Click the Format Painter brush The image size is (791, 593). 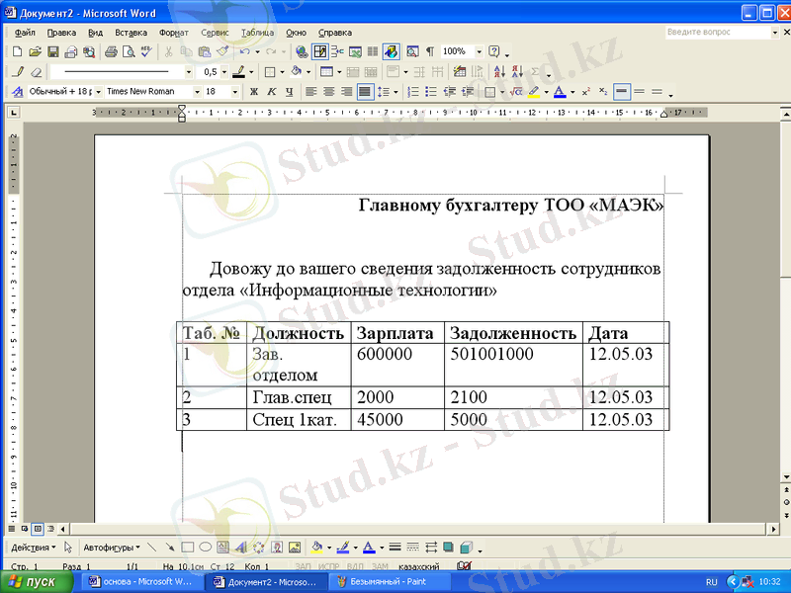click(x=222, y=51)
